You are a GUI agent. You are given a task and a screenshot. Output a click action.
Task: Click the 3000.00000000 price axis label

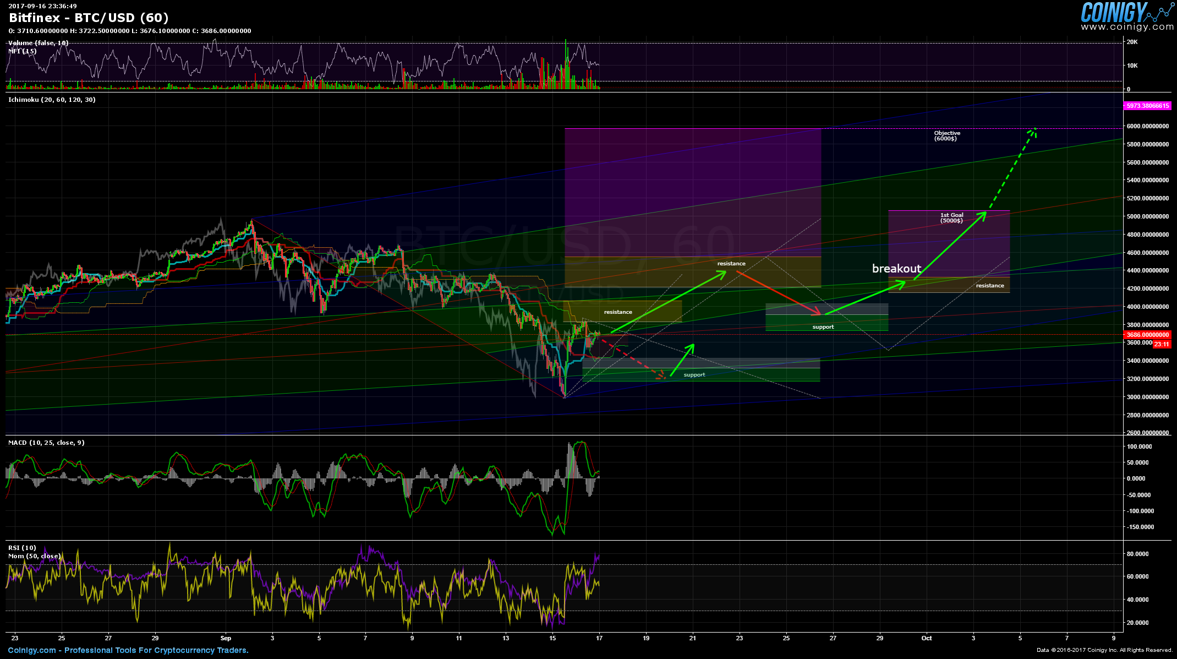[x=1147, y=397]
